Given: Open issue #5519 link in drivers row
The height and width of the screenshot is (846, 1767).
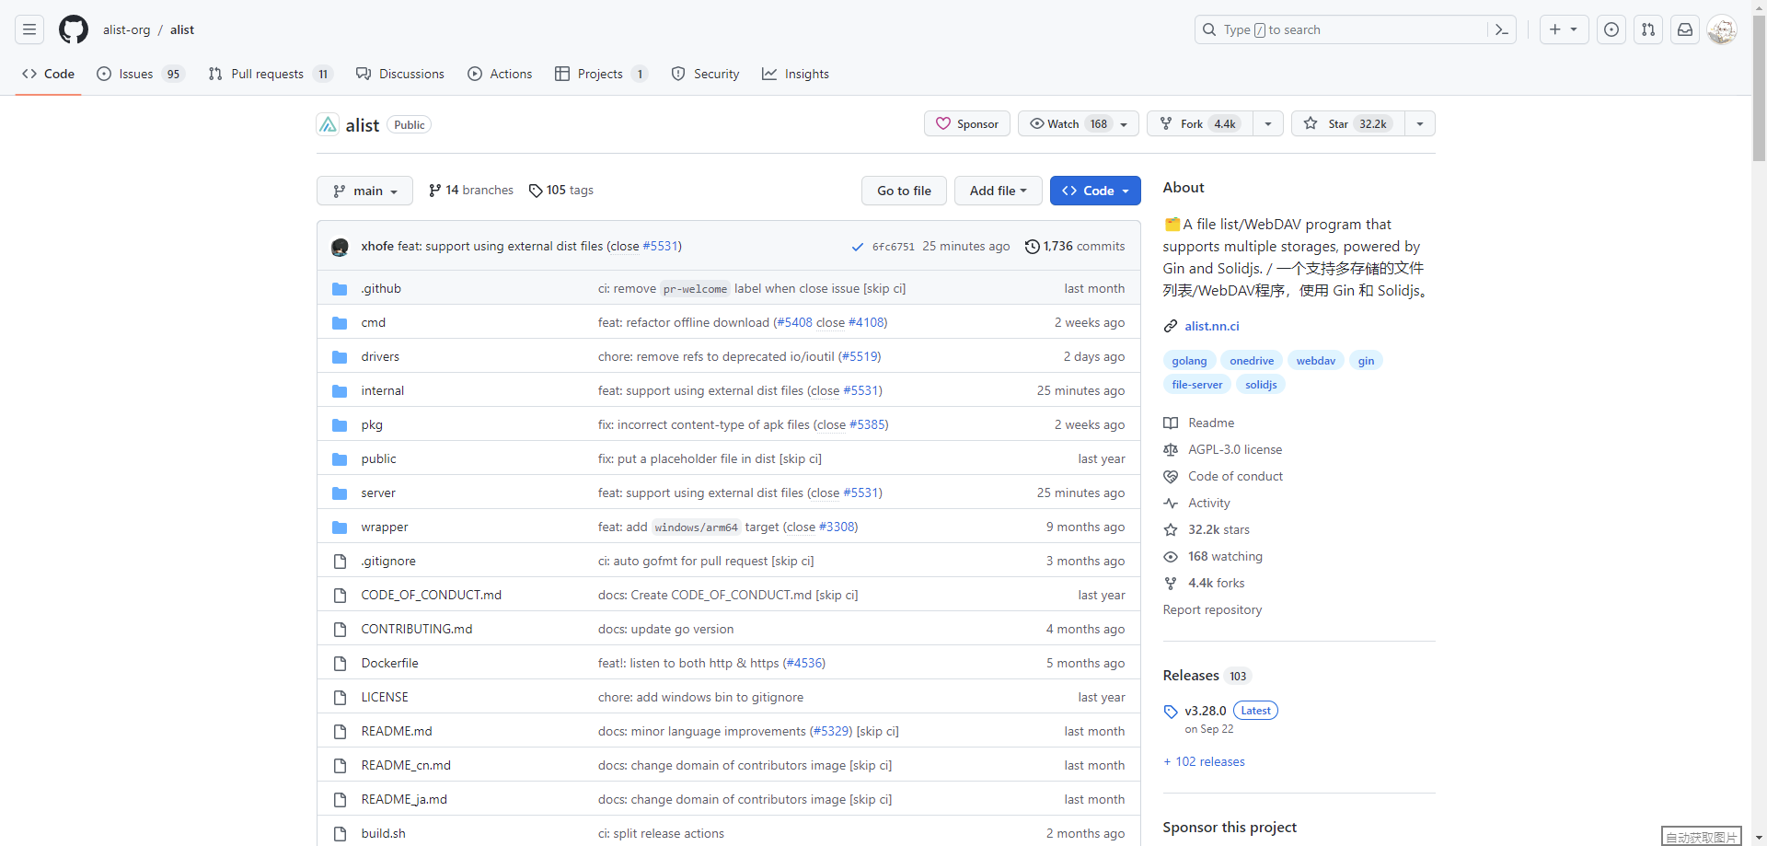Looking at the screenshot, I should point(860,357).
